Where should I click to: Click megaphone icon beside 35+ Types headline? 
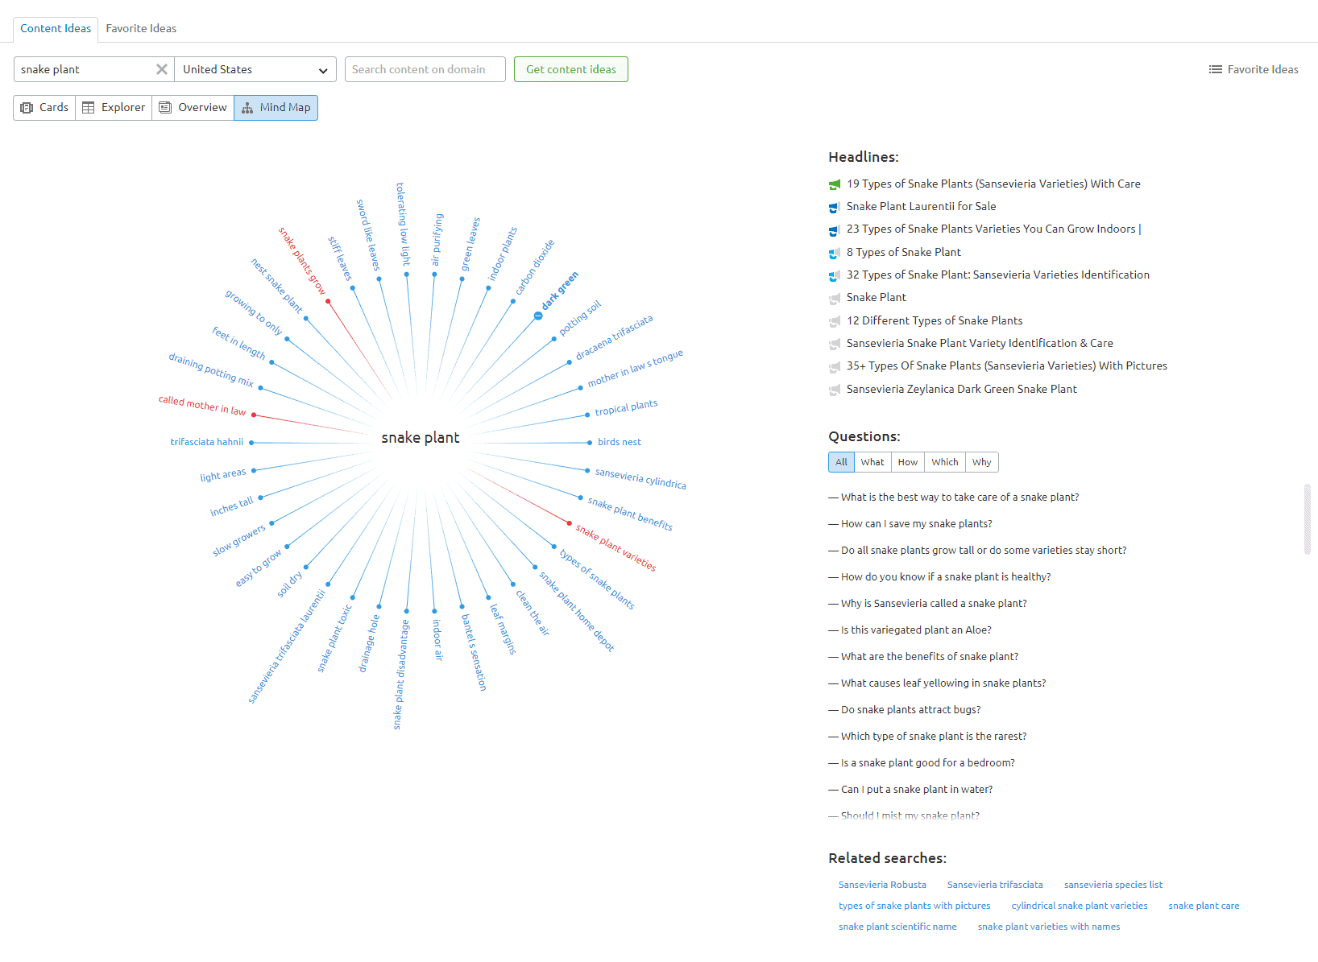(835, 367)
